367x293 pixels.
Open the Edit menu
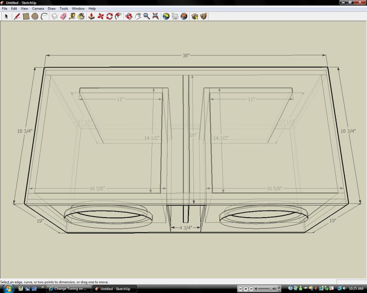tap(14, 9)
